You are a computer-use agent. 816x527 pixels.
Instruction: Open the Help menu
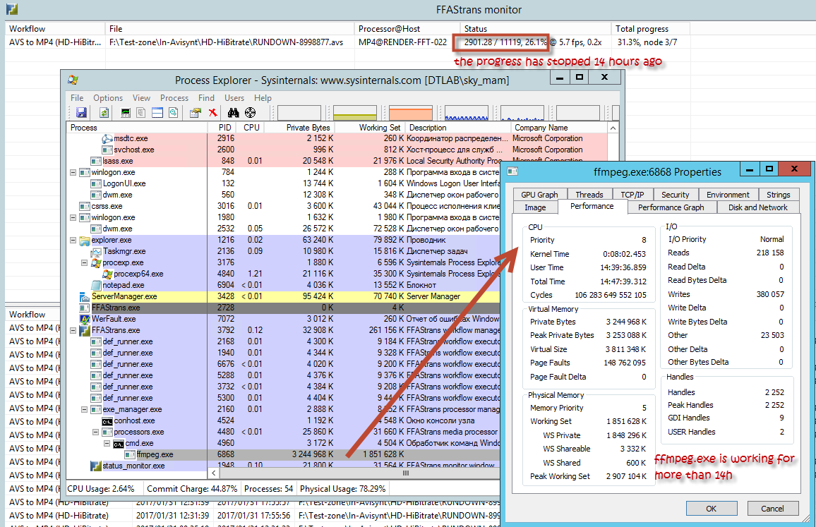263,98
